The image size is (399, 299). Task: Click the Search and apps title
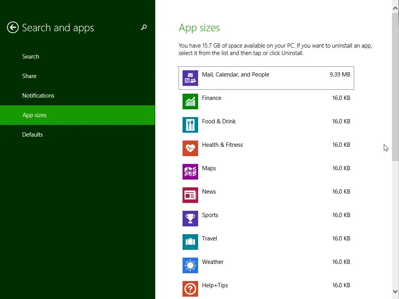(x=58, y=28)
